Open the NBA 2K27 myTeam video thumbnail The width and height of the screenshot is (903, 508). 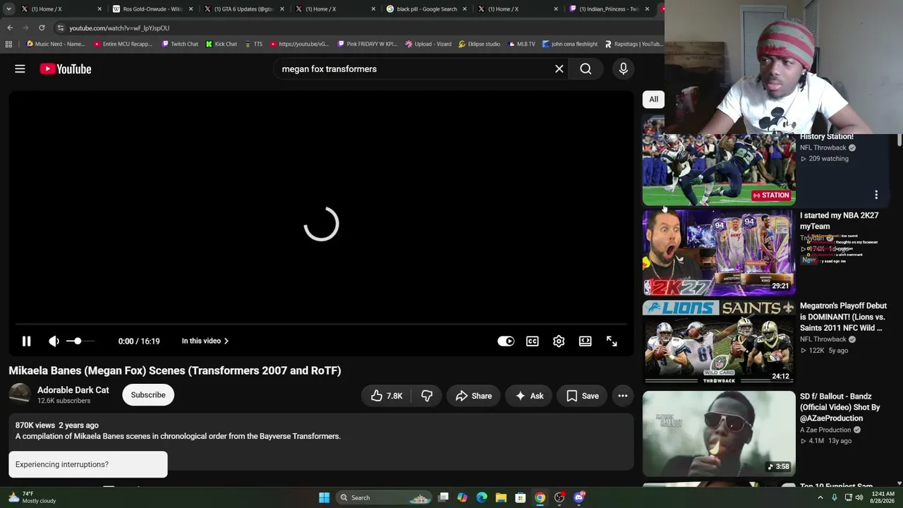click(x=719, y=253)
